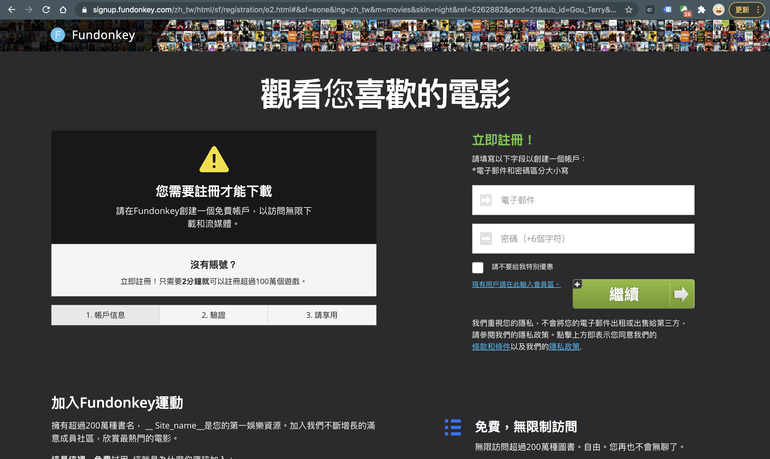Click the Fundonkey brand name

point(103,35)
